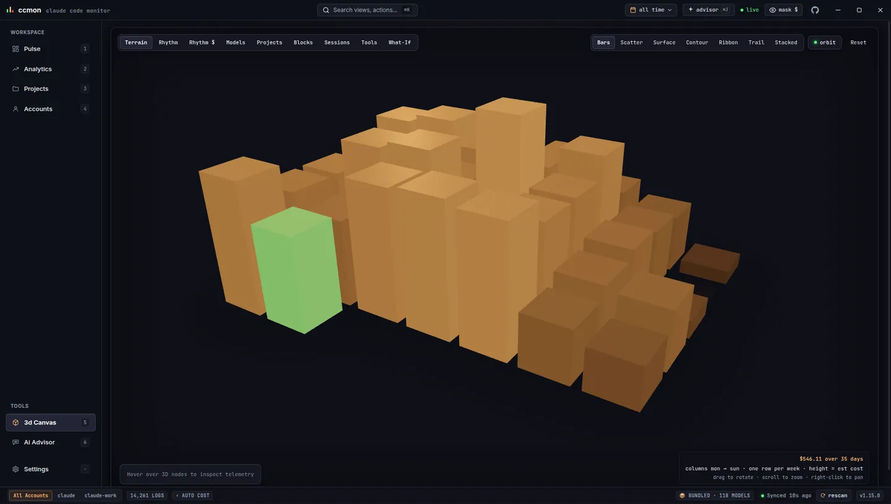Click the Analytics trend-line icon

(15, 69)
